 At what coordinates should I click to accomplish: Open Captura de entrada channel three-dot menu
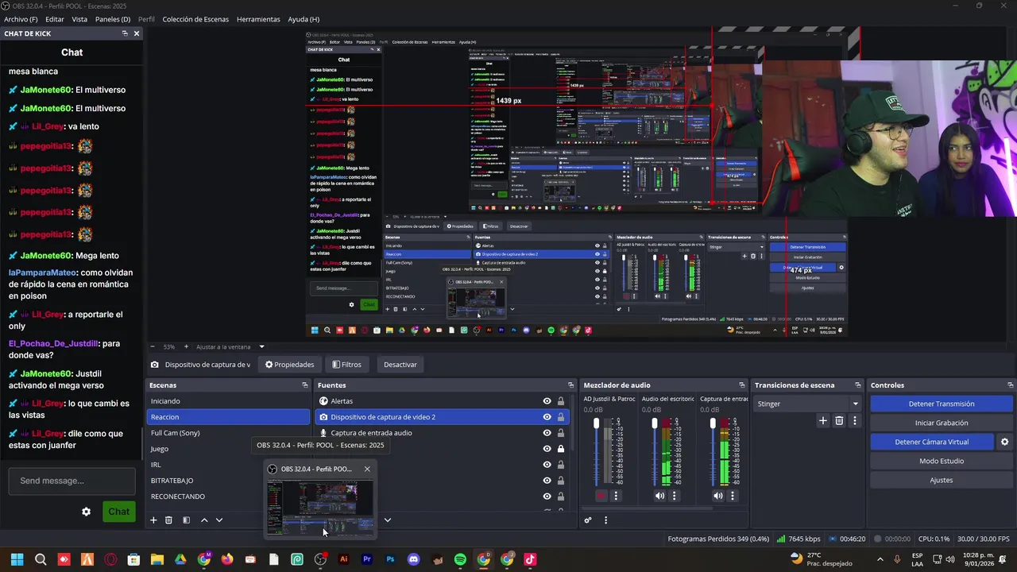point(733,496)
